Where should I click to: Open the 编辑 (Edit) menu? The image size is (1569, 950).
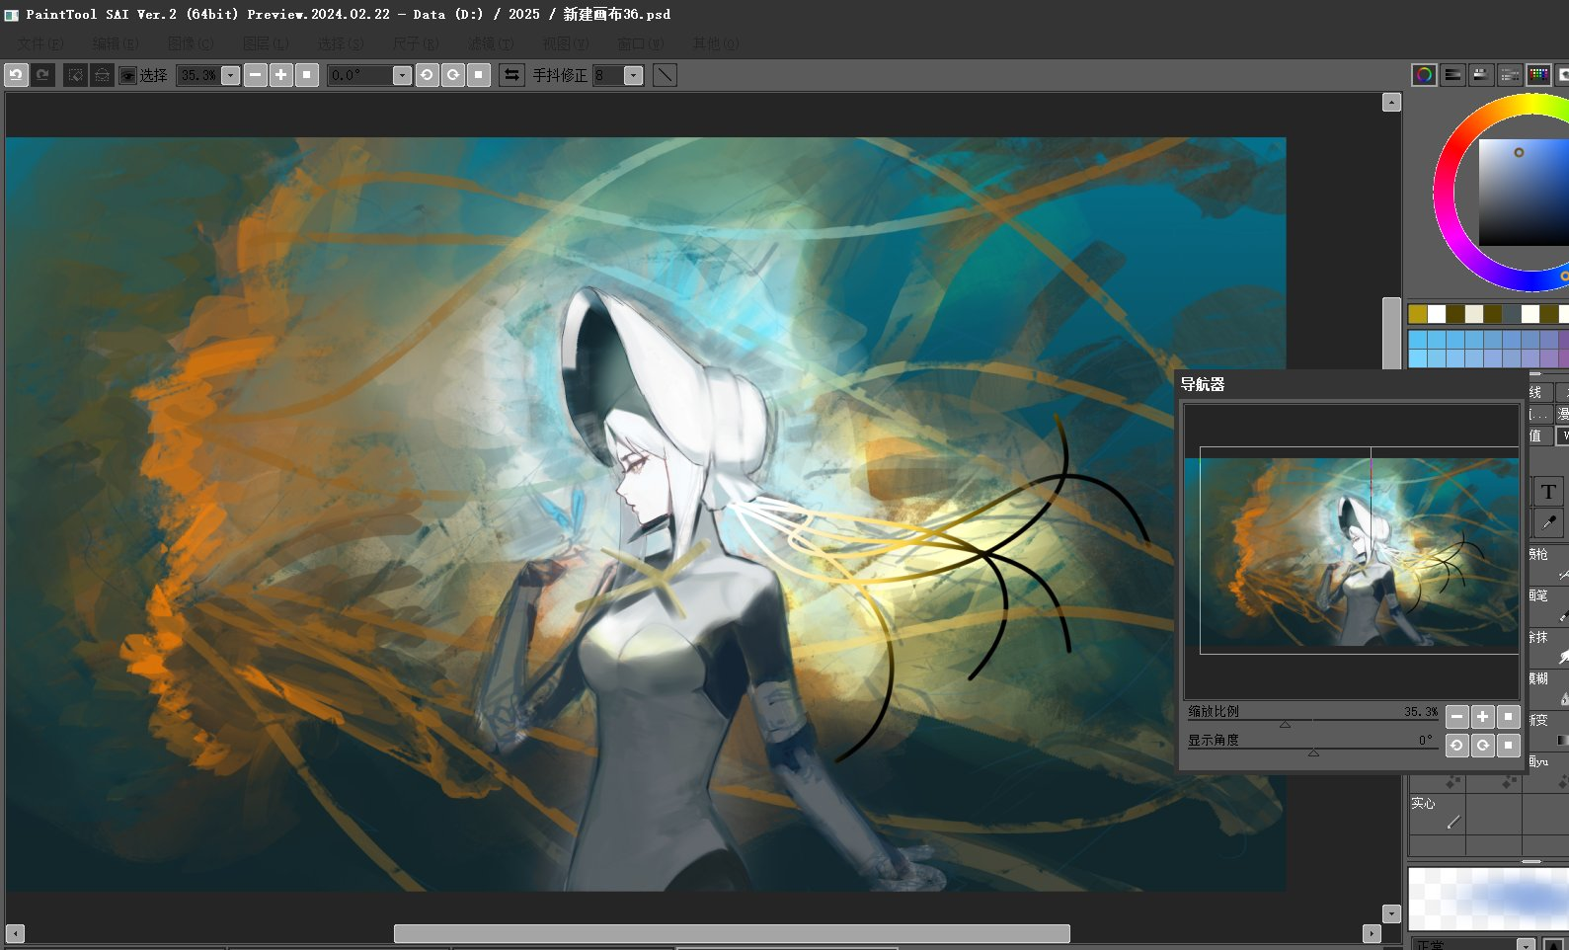click(x=116, y=43)
